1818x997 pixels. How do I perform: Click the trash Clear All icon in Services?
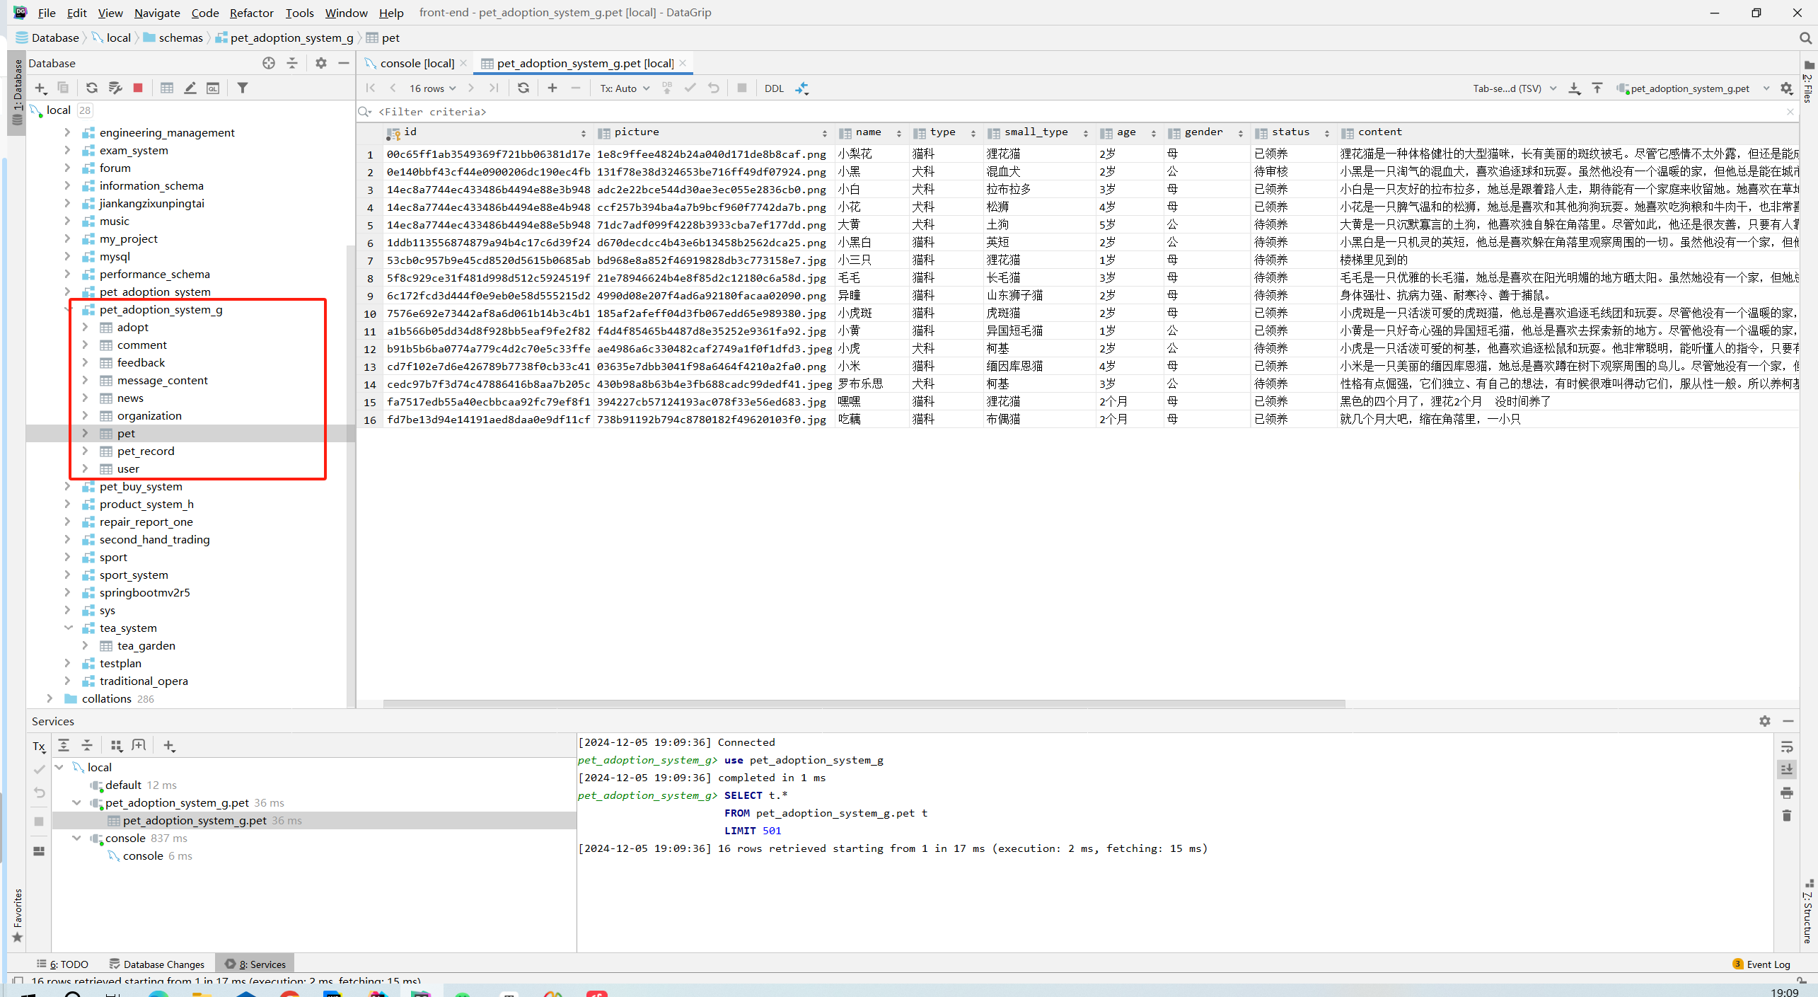pyautogui.click(x=1787, y=815)
